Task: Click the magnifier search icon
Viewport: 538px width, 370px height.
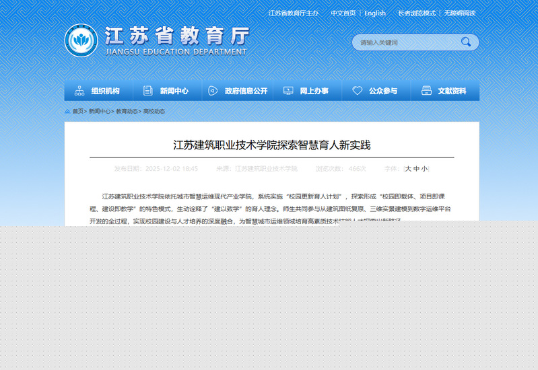Action: pos(465,42)
